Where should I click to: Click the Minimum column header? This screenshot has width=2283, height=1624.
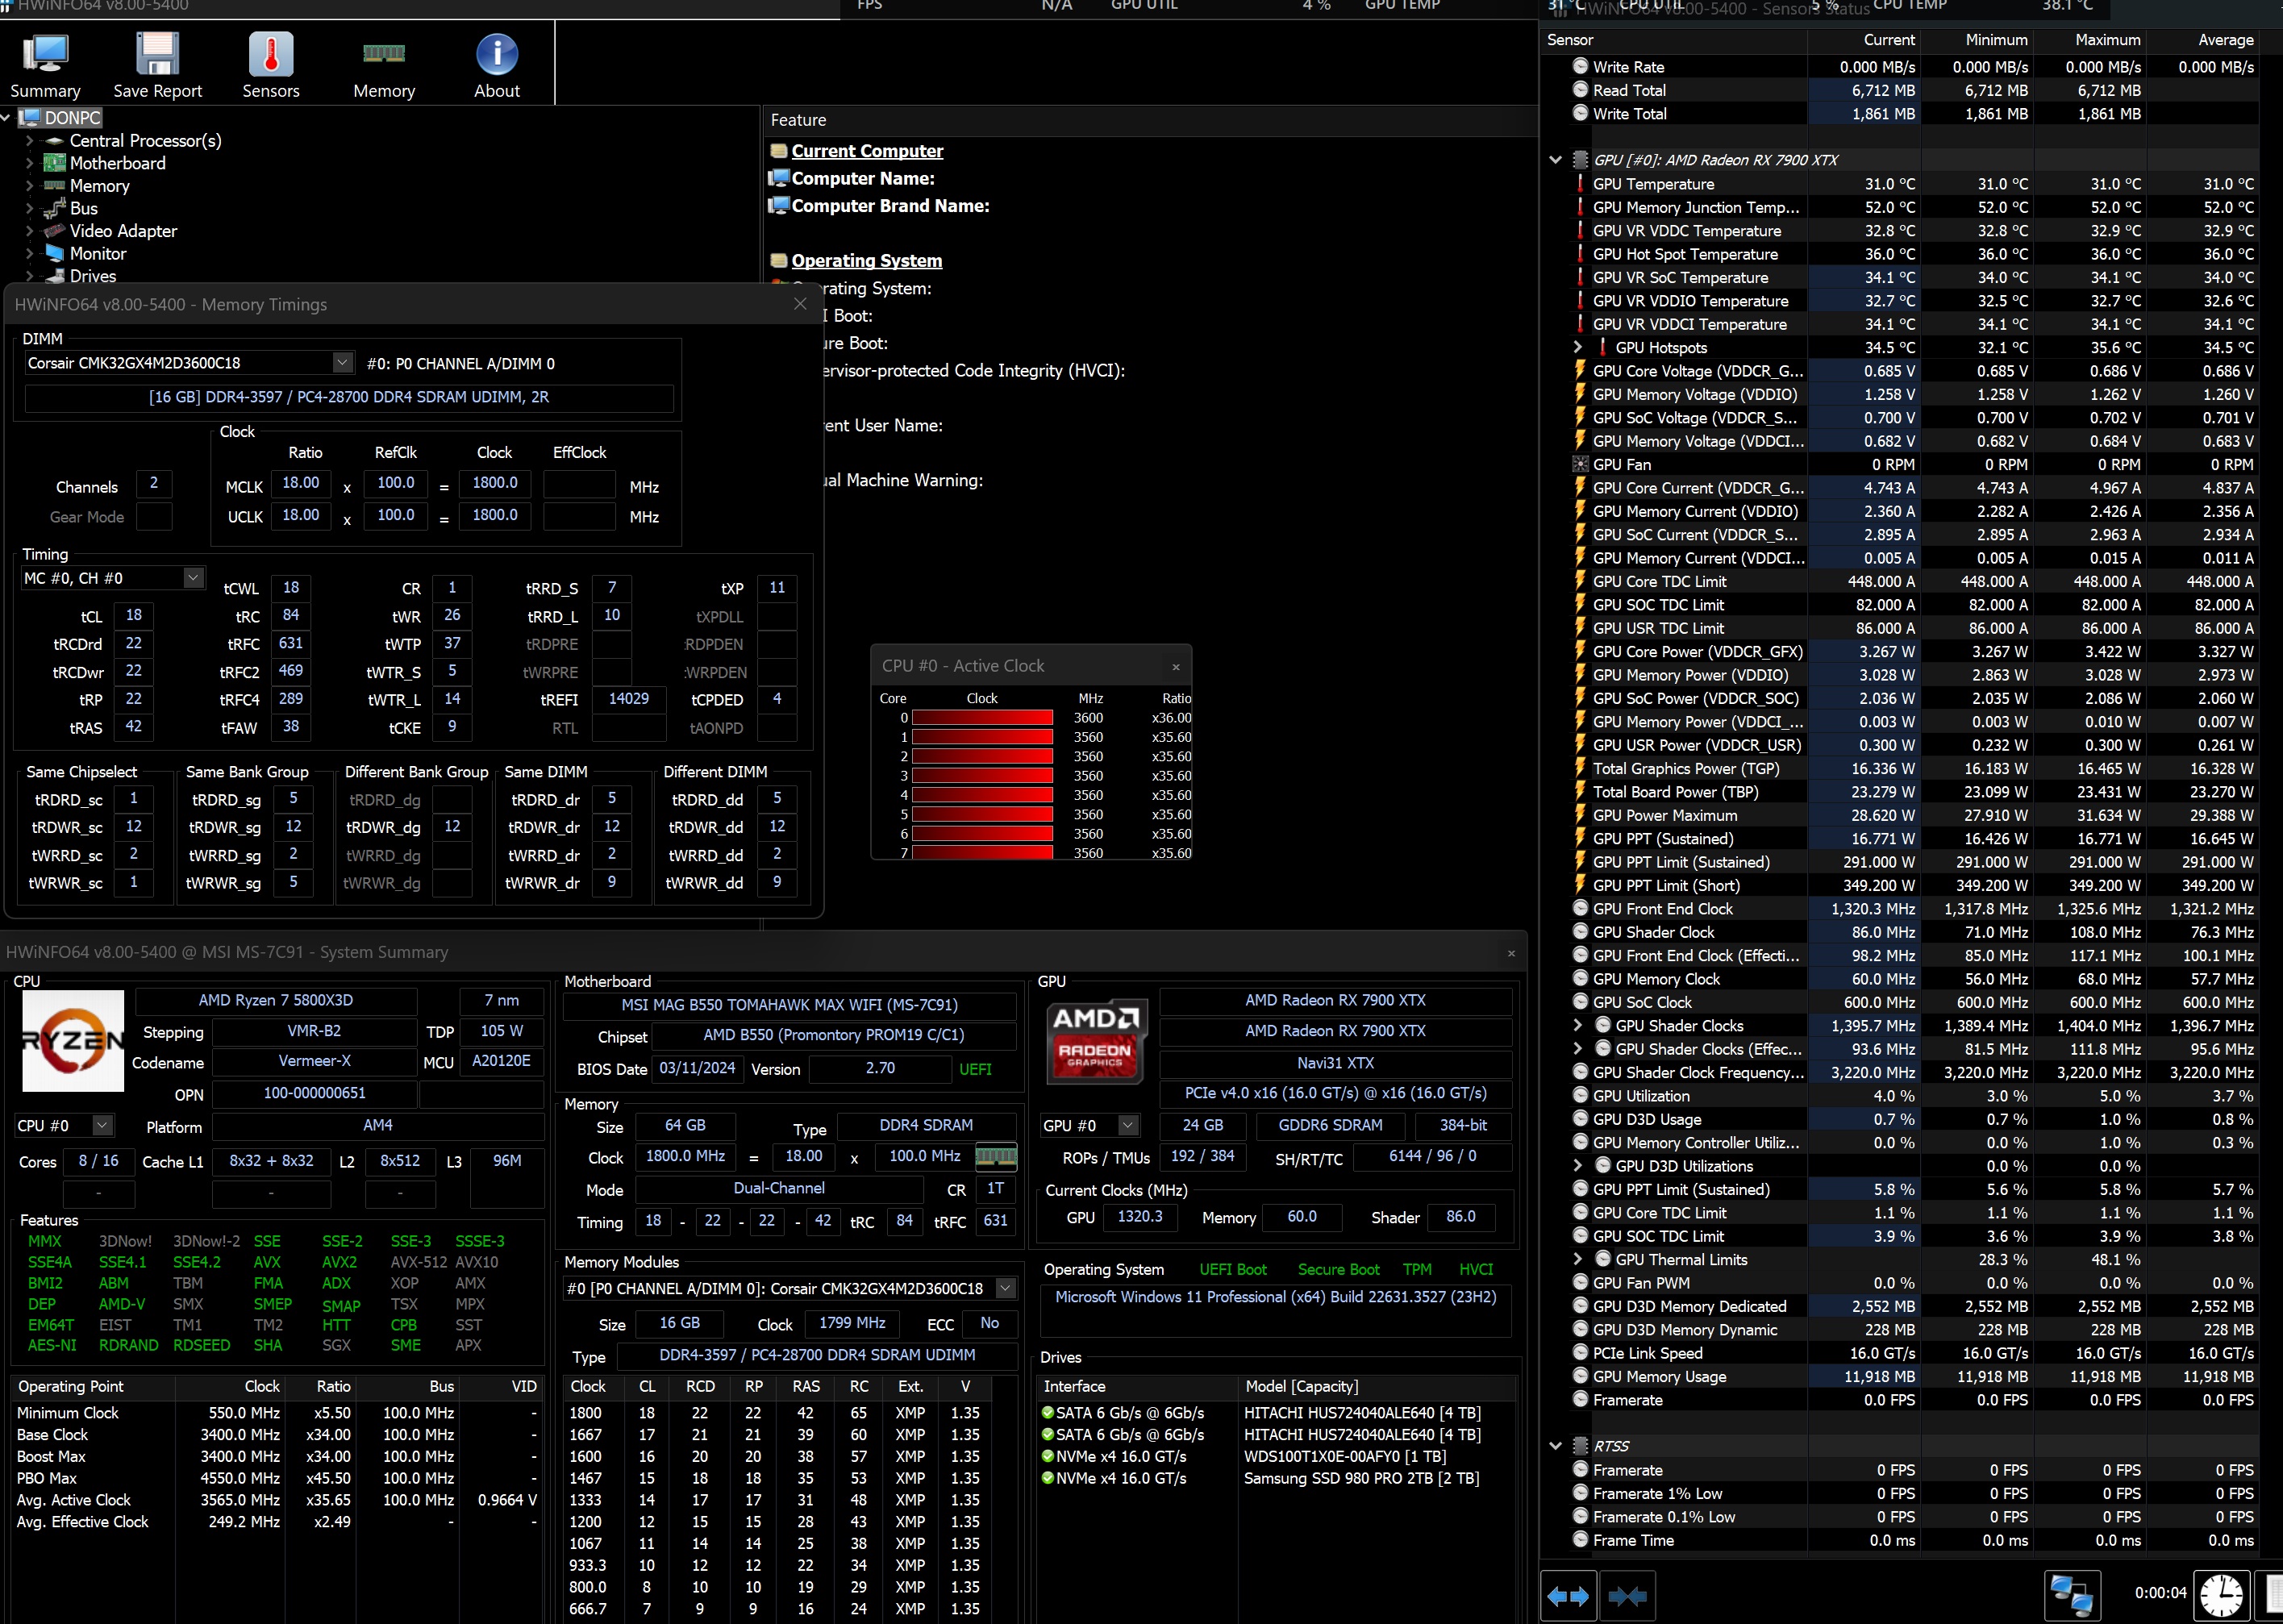(1977, 40)
